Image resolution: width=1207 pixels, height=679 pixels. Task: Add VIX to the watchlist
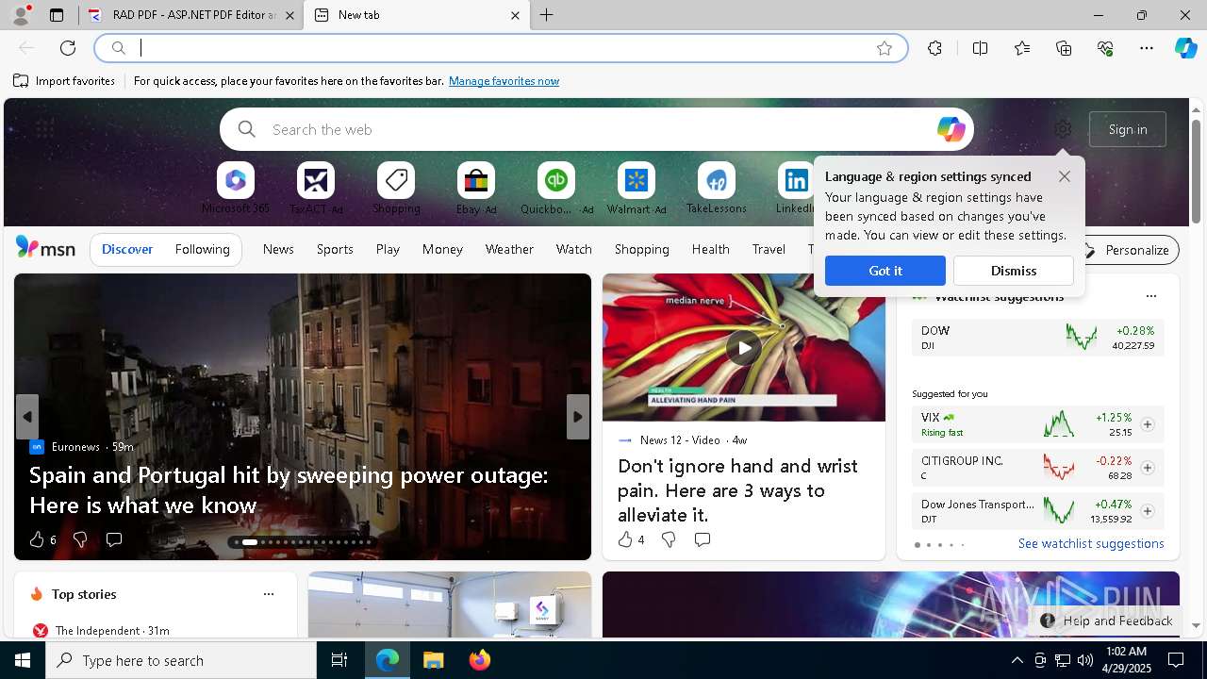pos(1148,424)
